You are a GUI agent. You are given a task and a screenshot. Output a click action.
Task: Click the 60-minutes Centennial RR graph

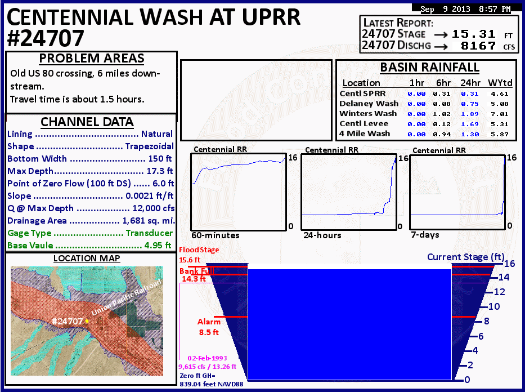point(239,192)
